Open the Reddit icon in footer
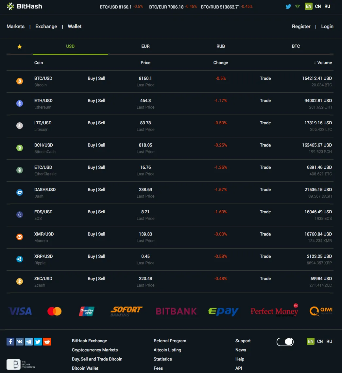Image resolution: width=342 pixels, height=373 pixels. click(x=47, y=342)
